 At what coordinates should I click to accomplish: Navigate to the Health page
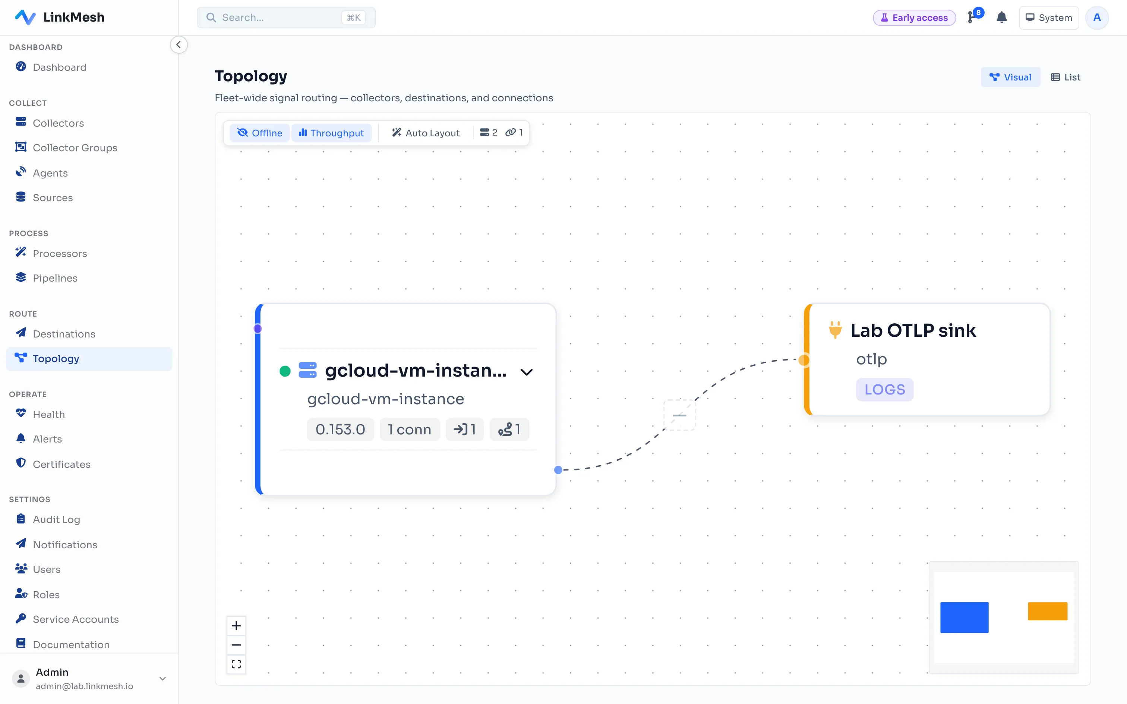(89, 414)
